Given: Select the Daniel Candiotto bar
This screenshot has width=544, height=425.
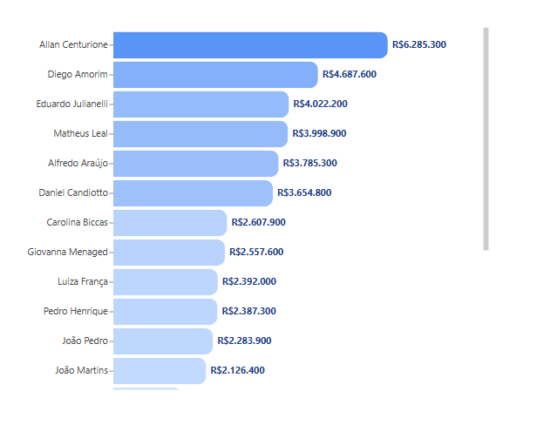Looking at the screenshot, I should coord(193,193).
